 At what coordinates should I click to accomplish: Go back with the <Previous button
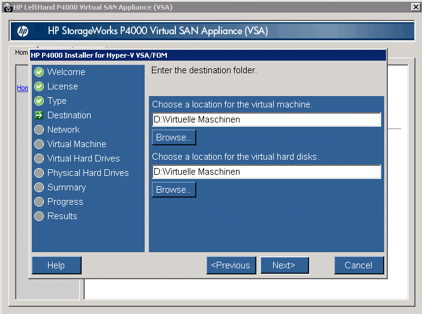coord(231,265)
